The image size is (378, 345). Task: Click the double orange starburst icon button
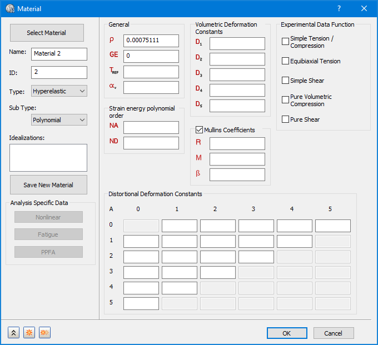point(44,333)
